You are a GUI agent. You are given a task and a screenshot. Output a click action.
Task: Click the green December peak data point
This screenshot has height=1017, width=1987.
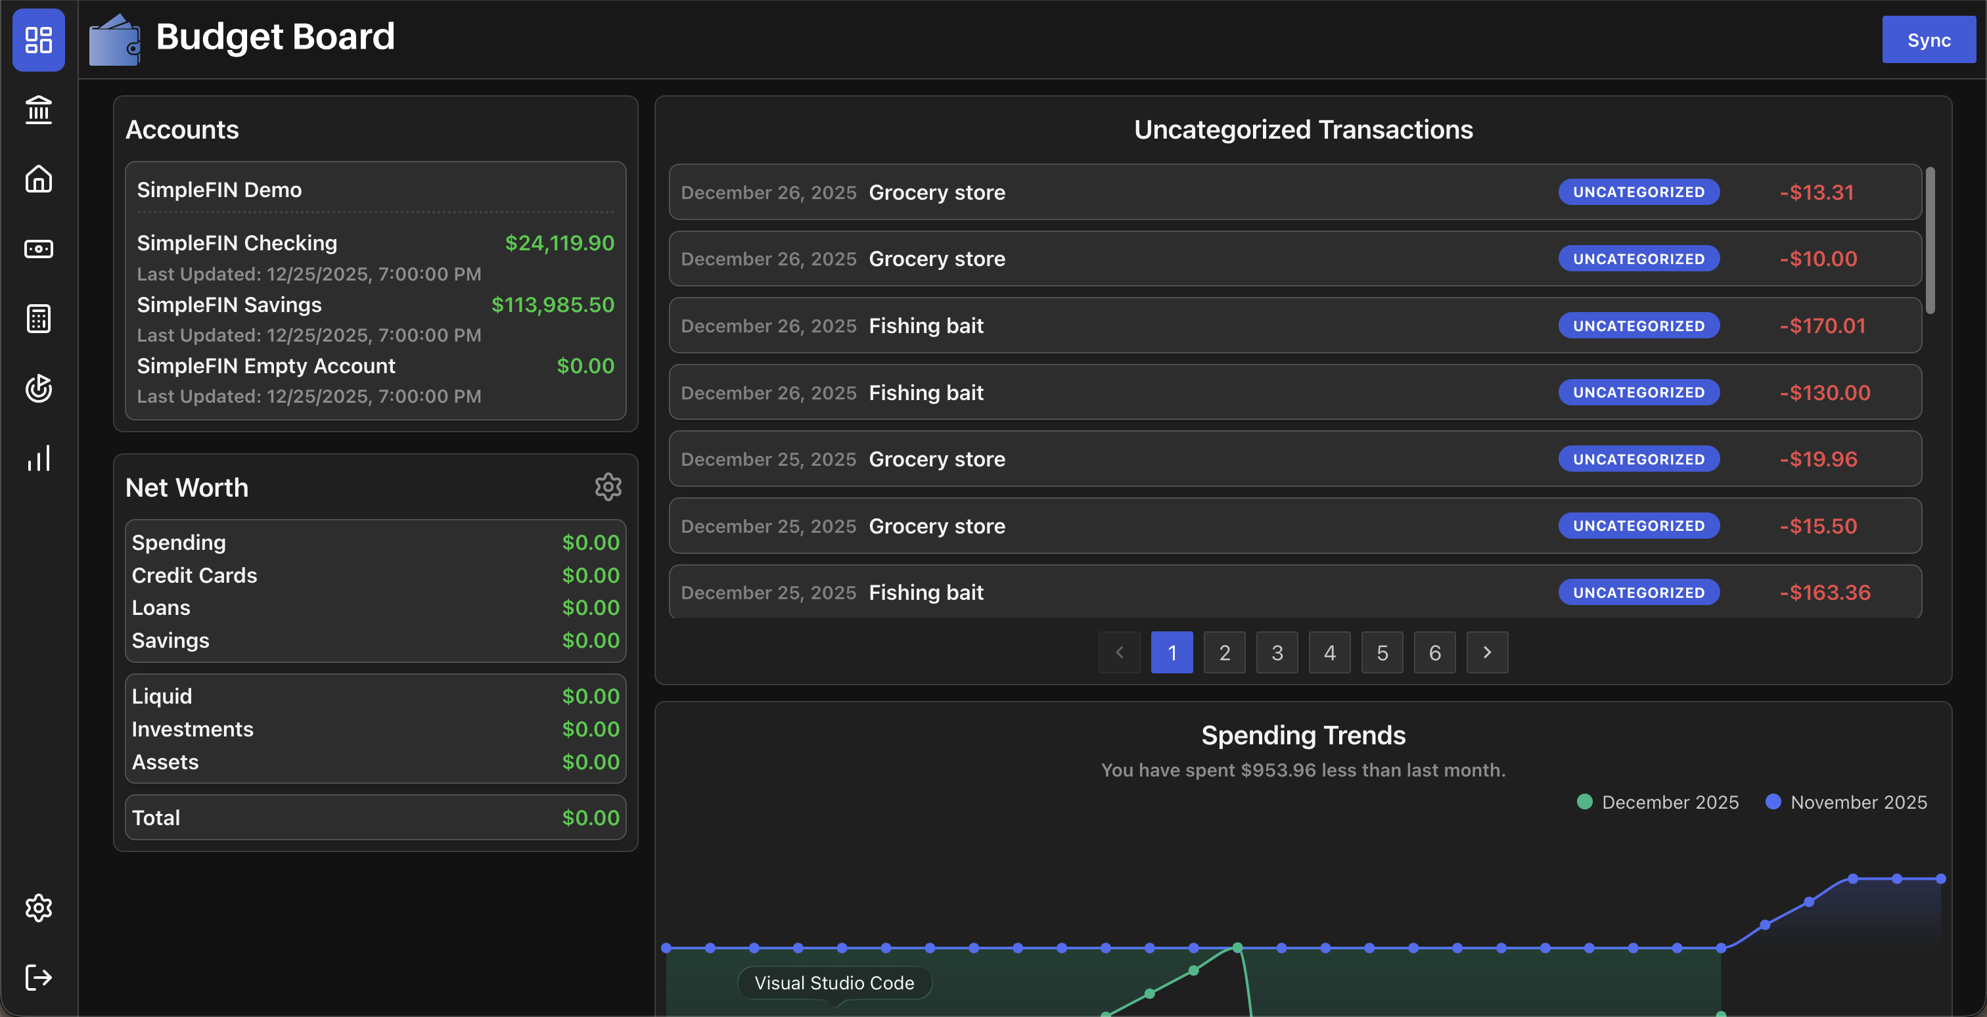click(x=1237, y=947)
